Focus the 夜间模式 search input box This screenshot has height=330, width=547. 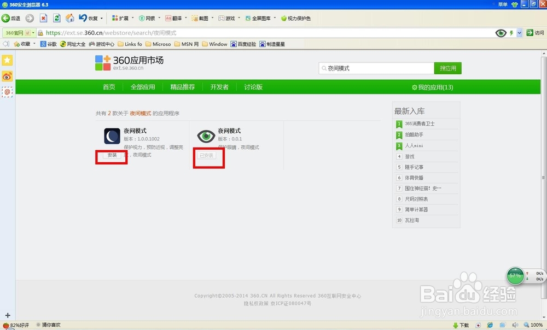pyautogui.click(x=376, y=68)
